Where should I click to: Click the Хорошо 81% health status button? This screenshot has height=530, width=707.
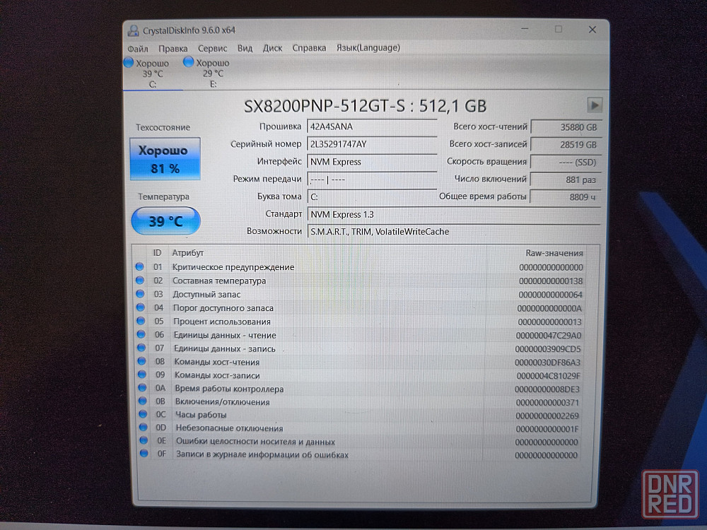pos(165,159)
